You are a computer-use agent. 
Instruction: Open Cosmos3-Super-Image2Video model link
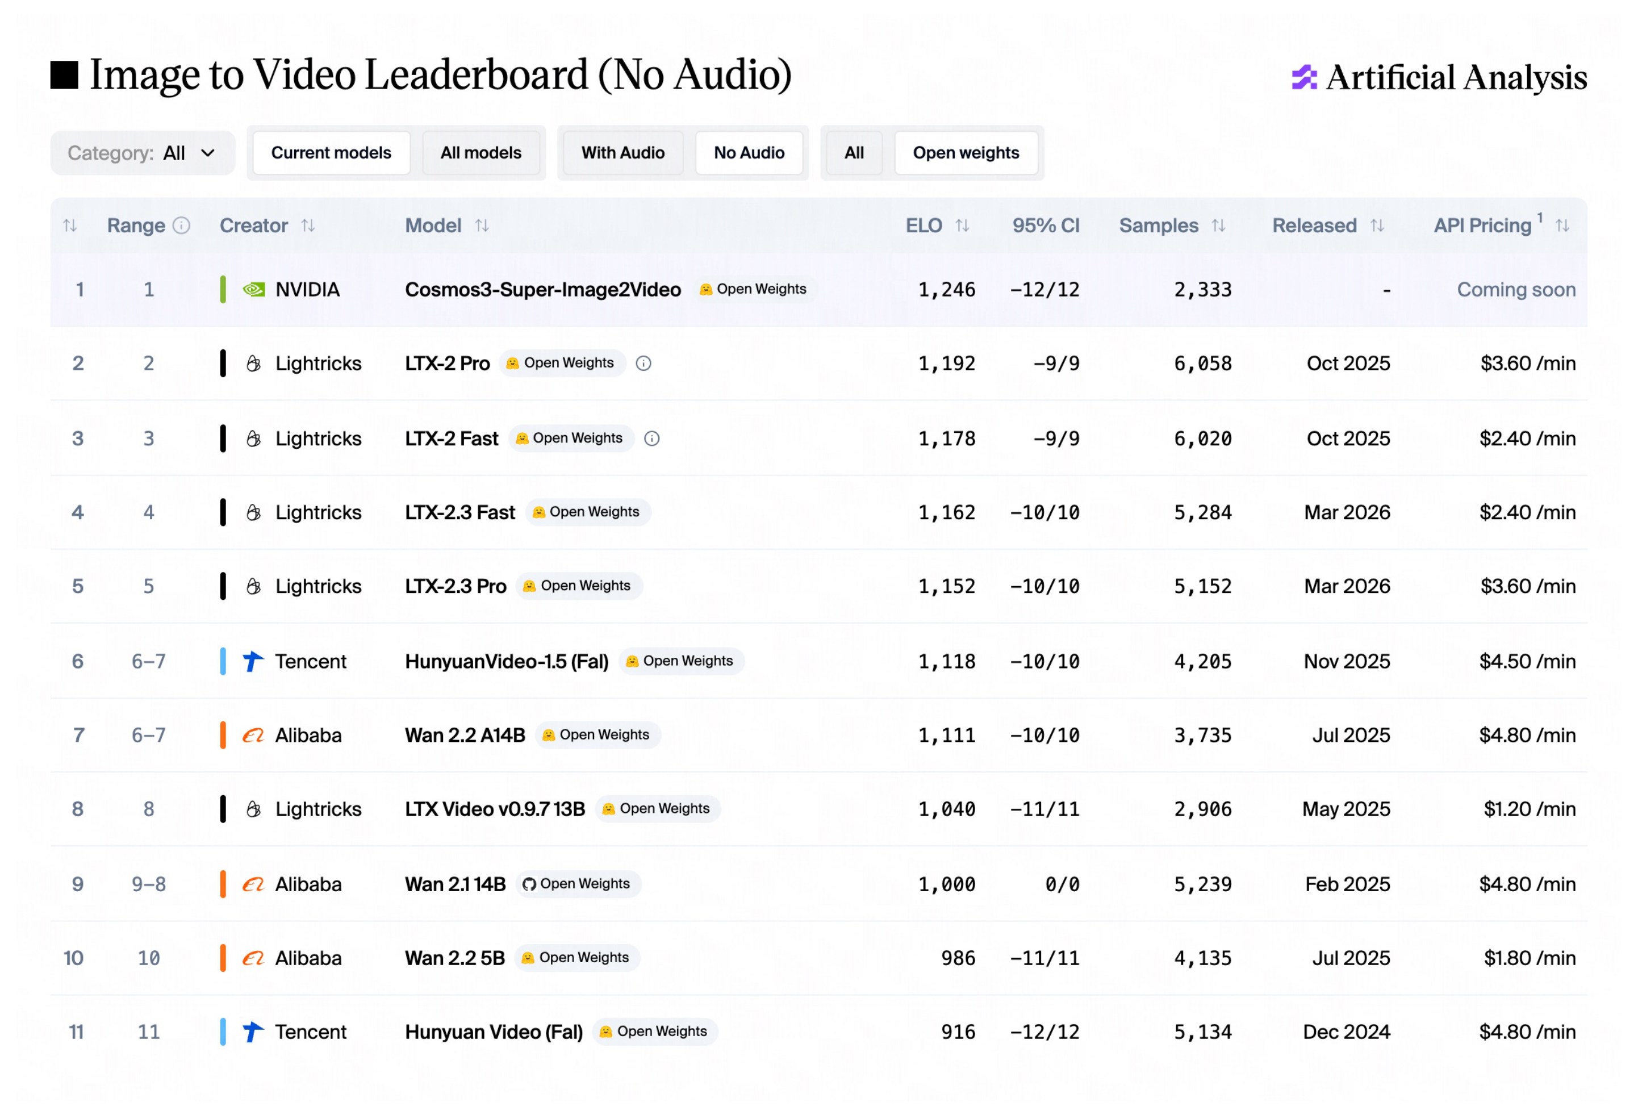(544, 290)
